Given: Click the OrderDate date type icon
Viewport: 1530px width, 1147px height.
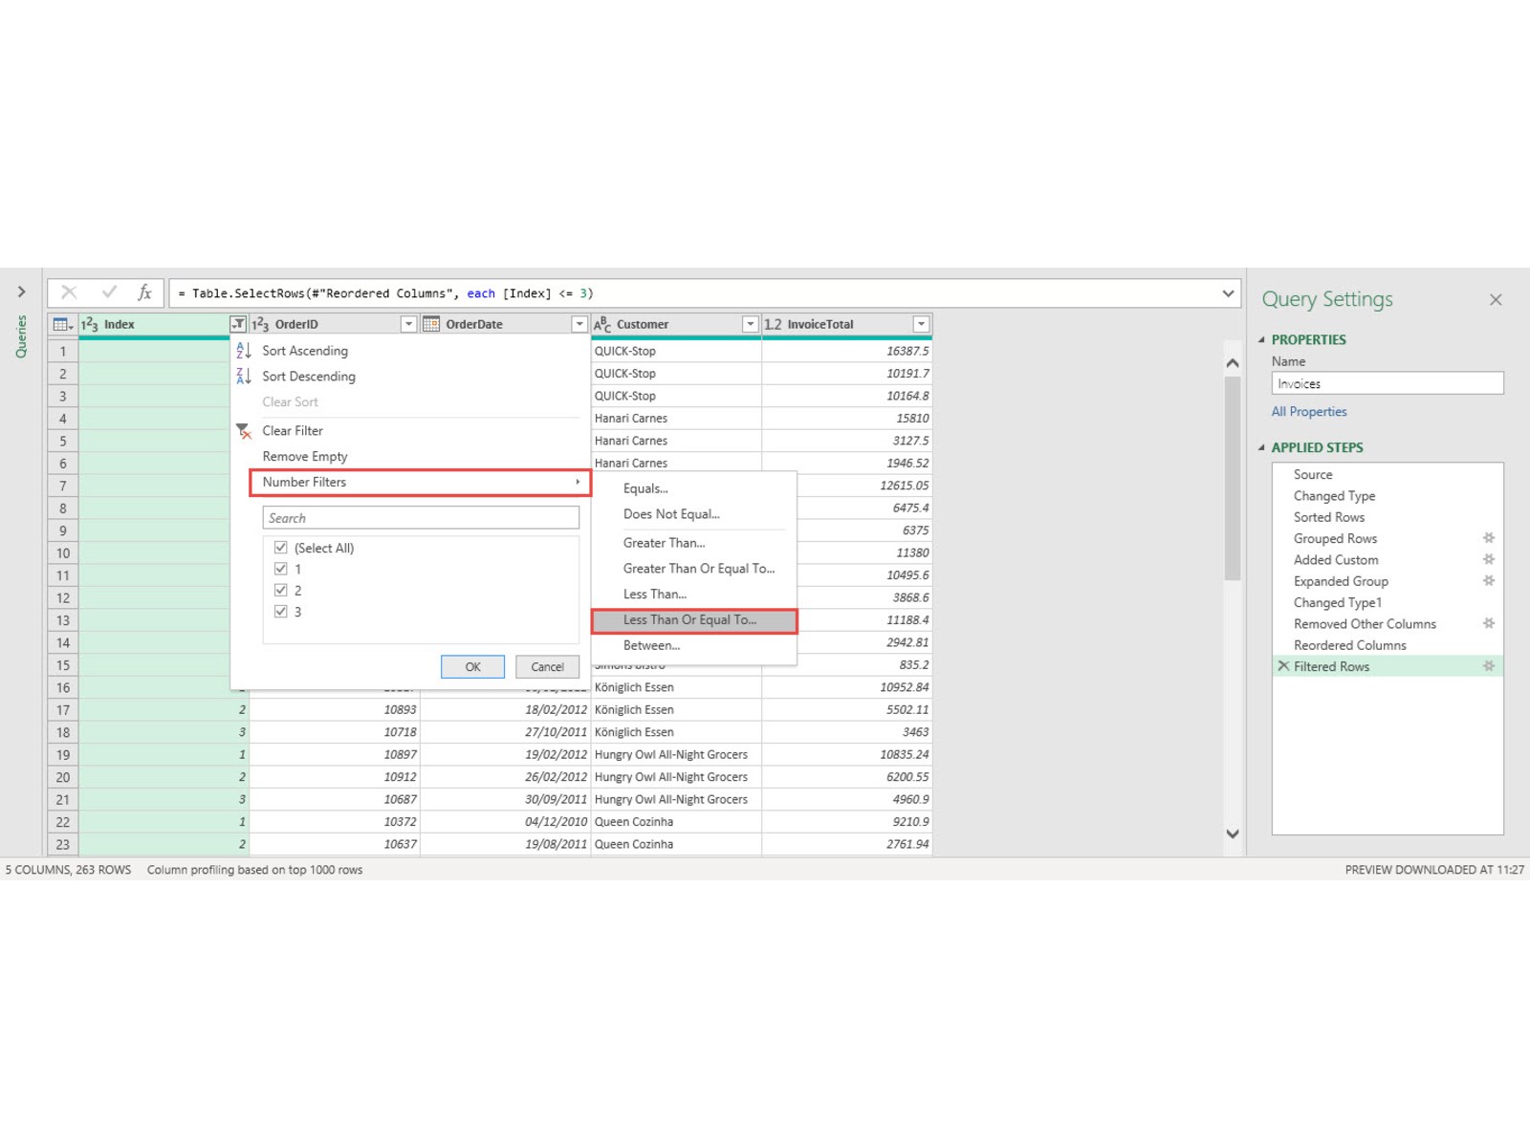Looking at the screenshot, I should [431, 325].
